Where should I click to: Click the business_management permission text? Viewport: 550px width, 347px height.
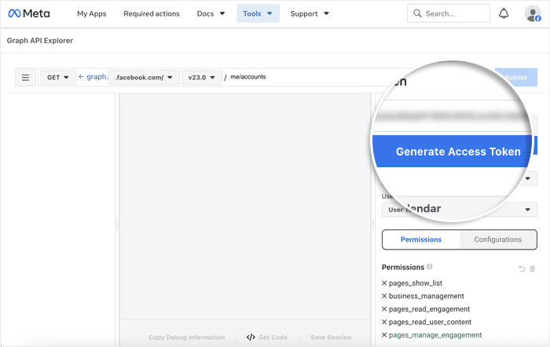[x=426, y=296]
